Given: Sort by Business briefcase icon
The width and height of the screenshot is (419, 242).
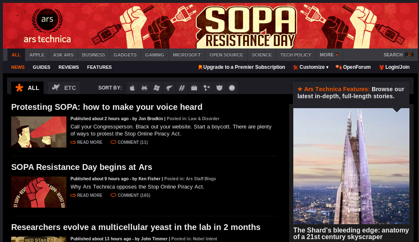Looking at the screenshot, I should coord(194,88).
